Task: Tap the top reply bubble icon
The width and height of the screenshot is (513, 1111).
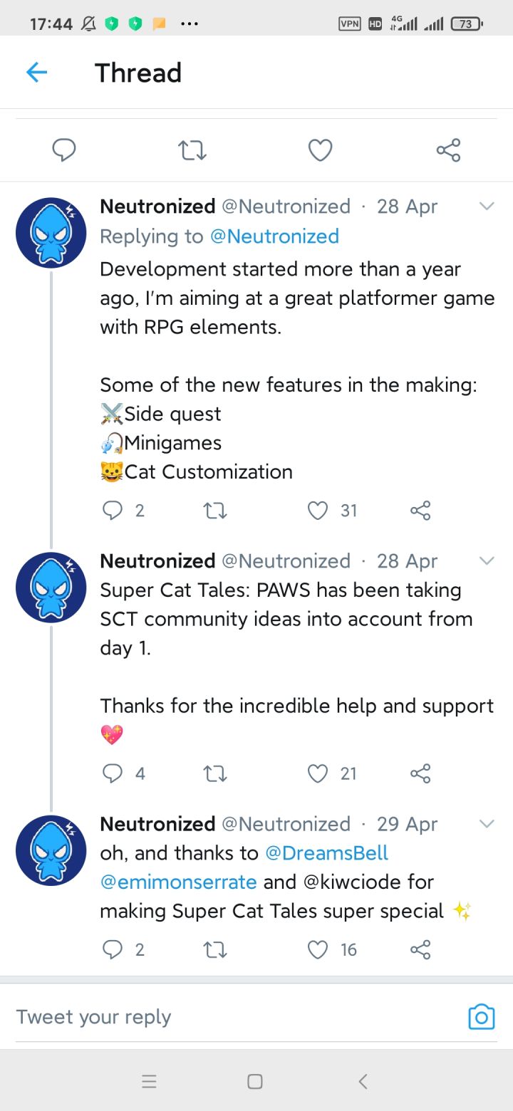Action: tap(64, 150)
